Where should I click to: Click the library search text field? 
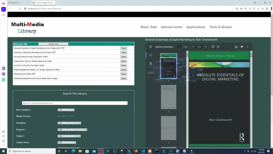75,103
